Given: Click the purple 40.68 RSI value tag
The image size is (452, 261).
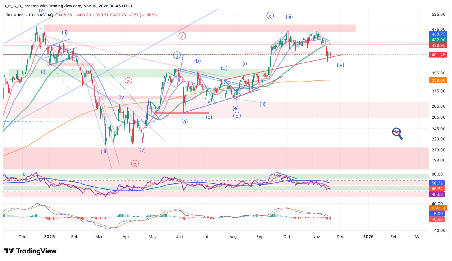Looking at the screenshot, I should coord(437,194).
